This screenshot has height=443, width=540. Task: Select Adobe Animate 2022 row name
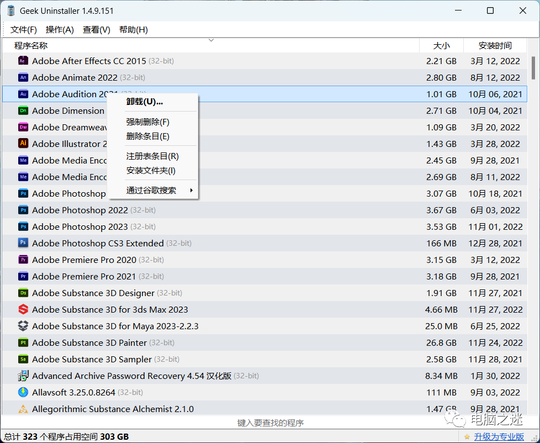click(75, 77)
